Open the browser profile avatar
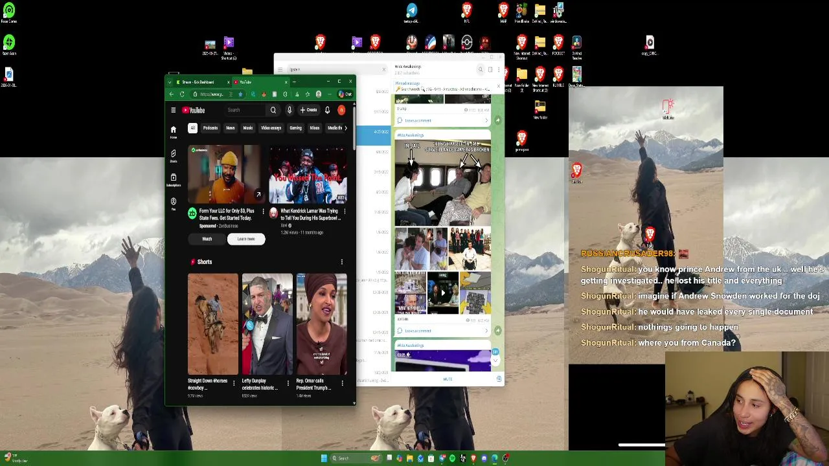 (318, 94)
